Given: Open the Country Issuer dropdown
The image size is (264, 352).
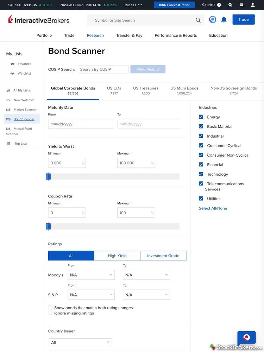Looking at the screenshot, I should click(x=80, y=342).
